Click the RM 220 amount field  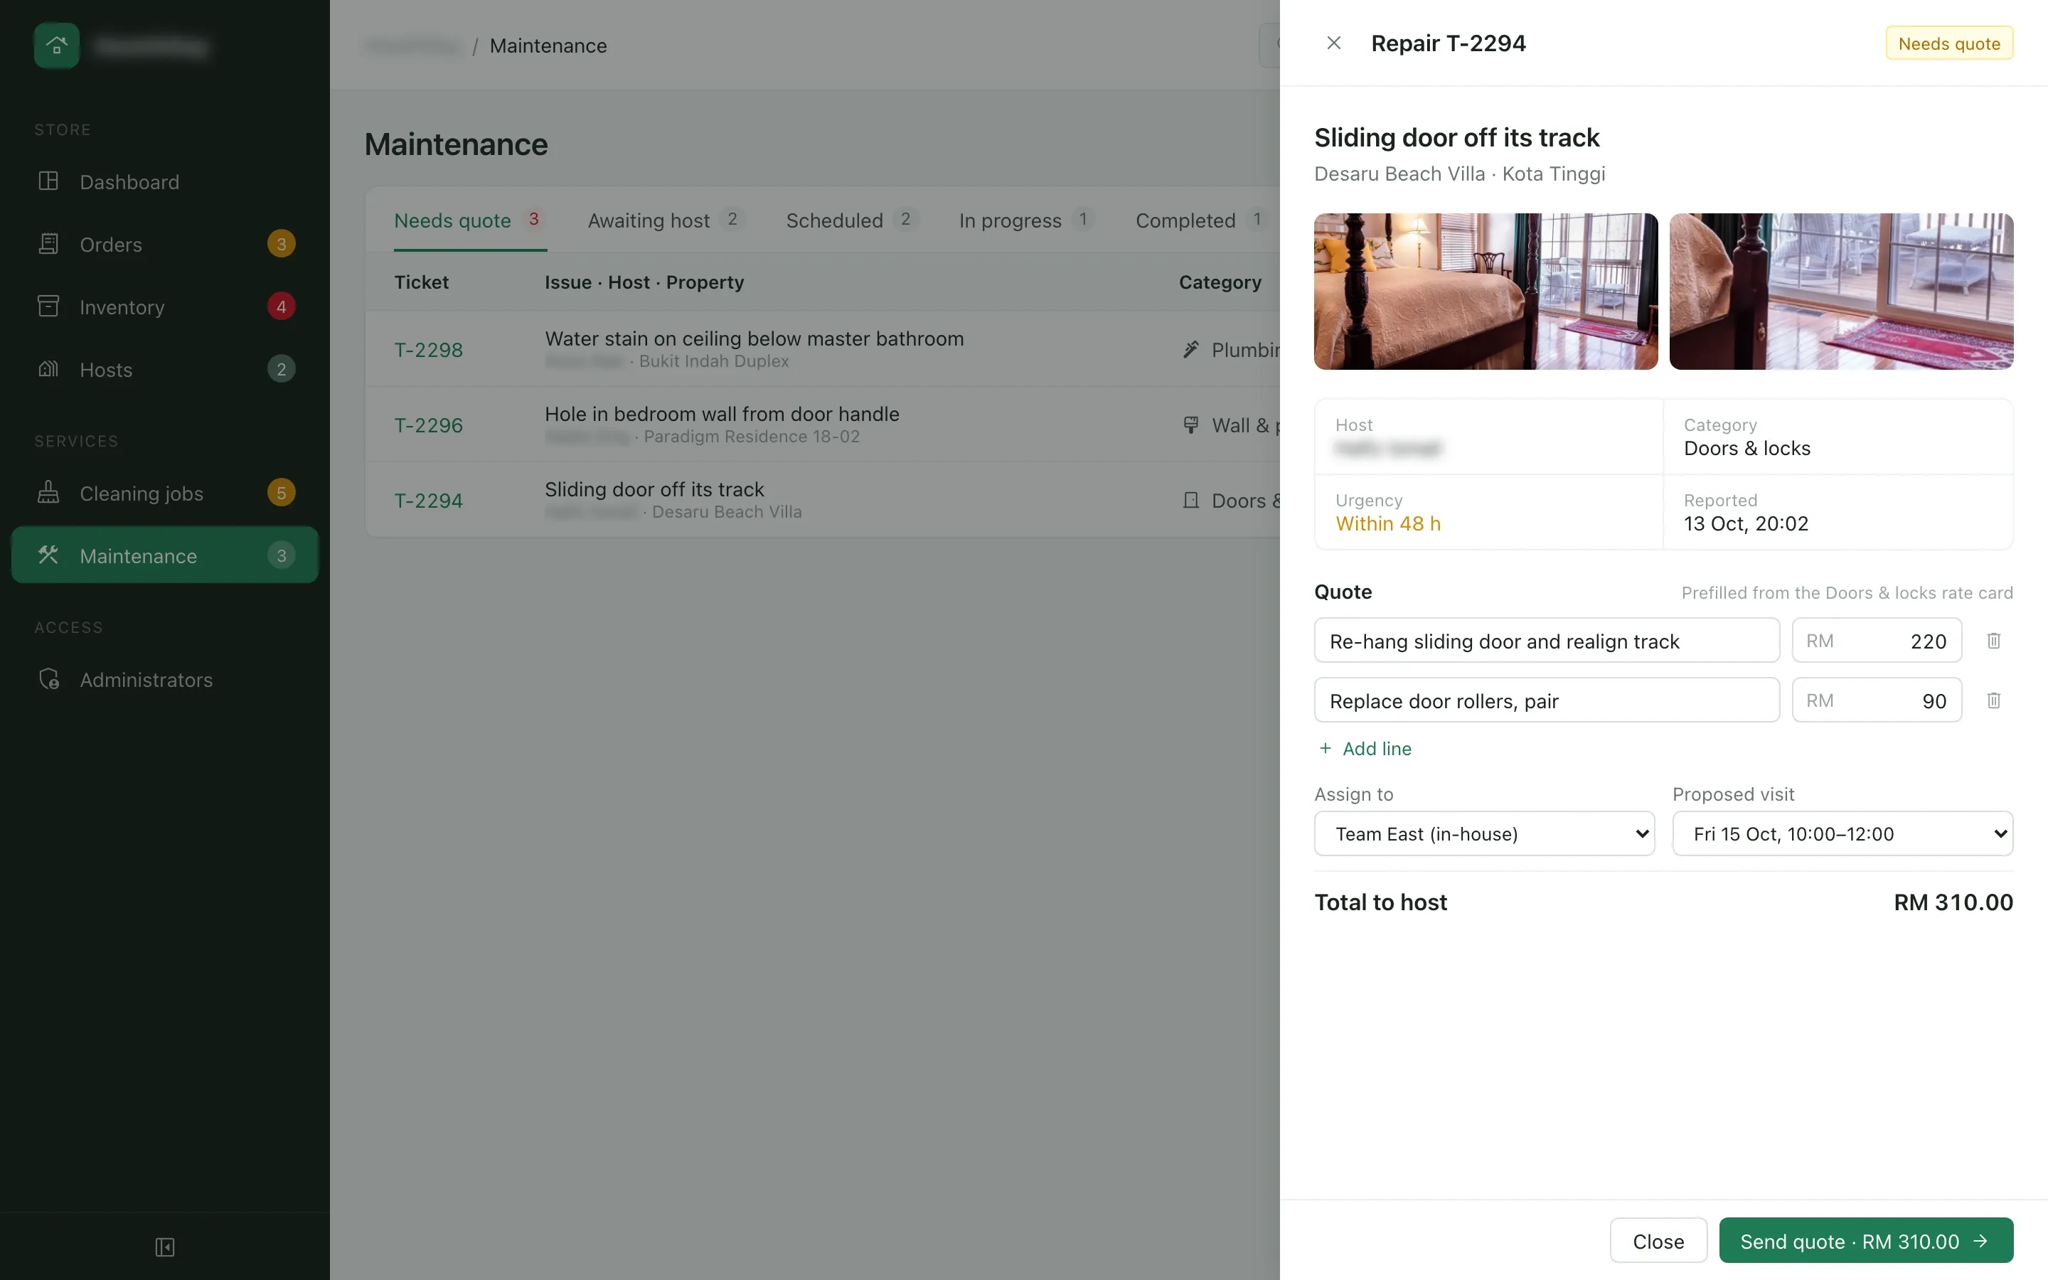click(1876, 641)
